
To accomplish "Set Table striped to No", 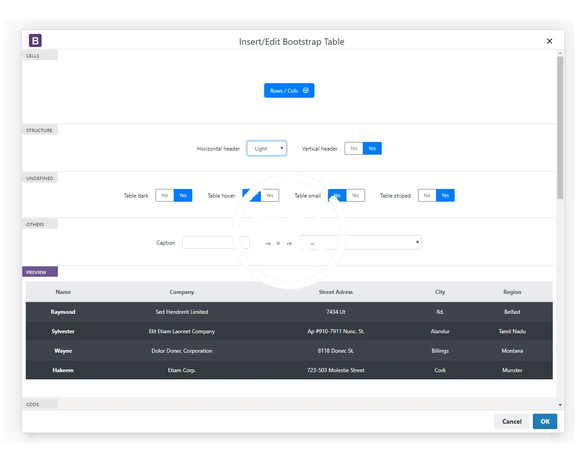I will [x=427, y=195].
